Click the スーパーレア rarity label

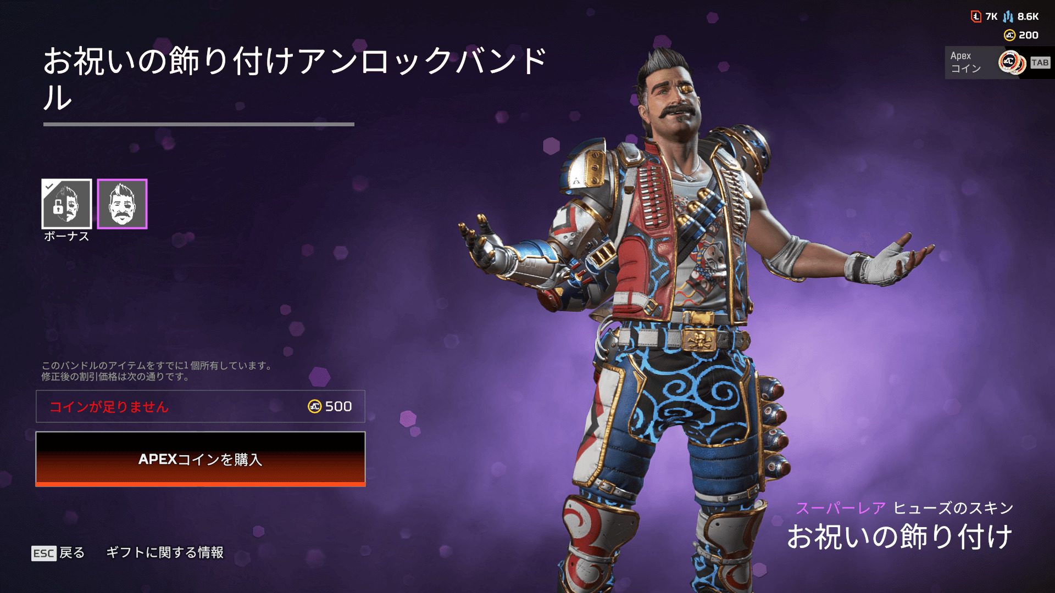pos(840,508)
